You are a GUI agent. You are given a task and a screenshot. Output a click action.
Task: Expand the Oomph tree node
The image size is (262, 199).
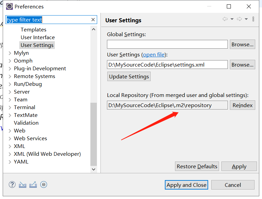click(10, 61)
